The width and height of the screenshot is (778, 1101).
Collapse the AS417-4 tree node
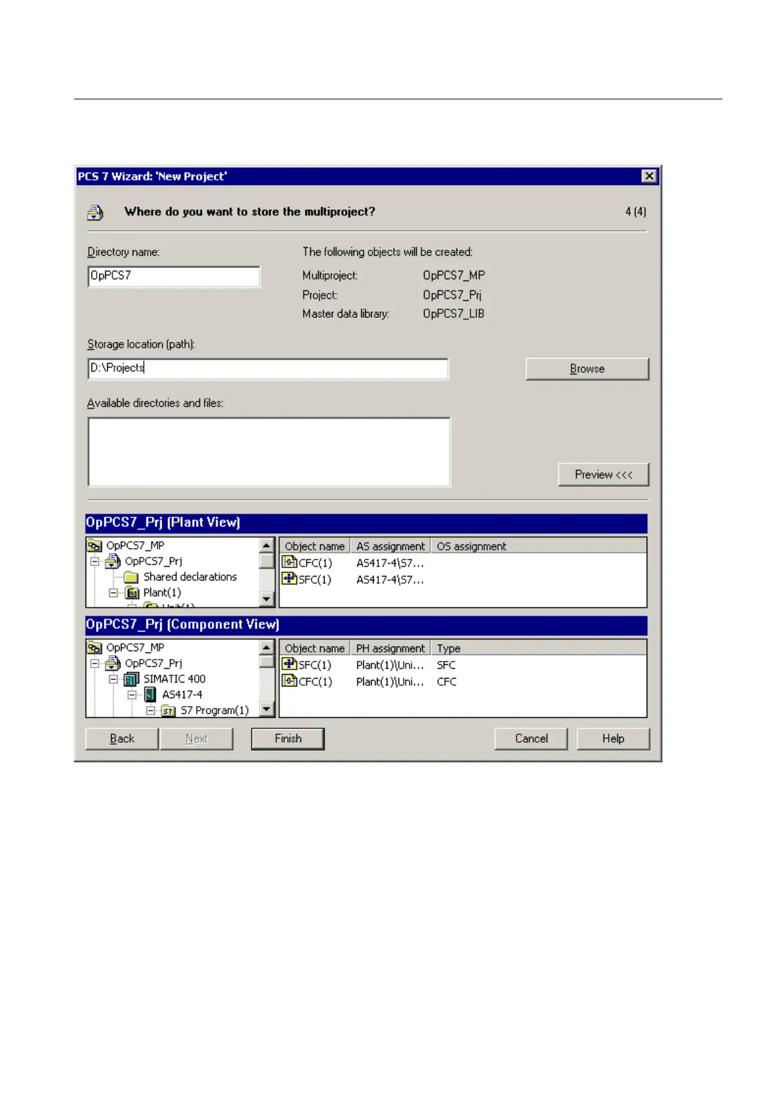coord(132,694)
